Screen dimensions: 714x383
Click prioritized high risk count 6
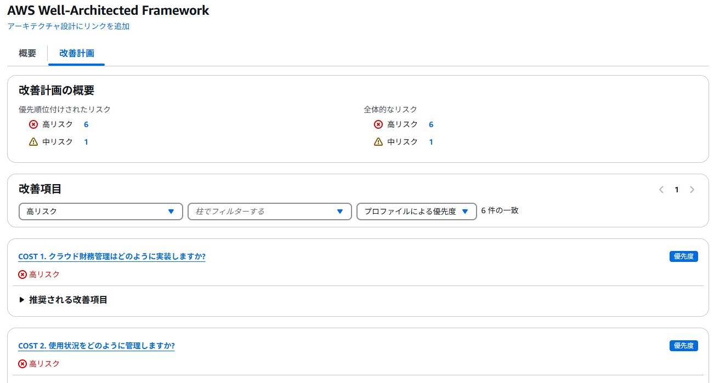[86, 124]
